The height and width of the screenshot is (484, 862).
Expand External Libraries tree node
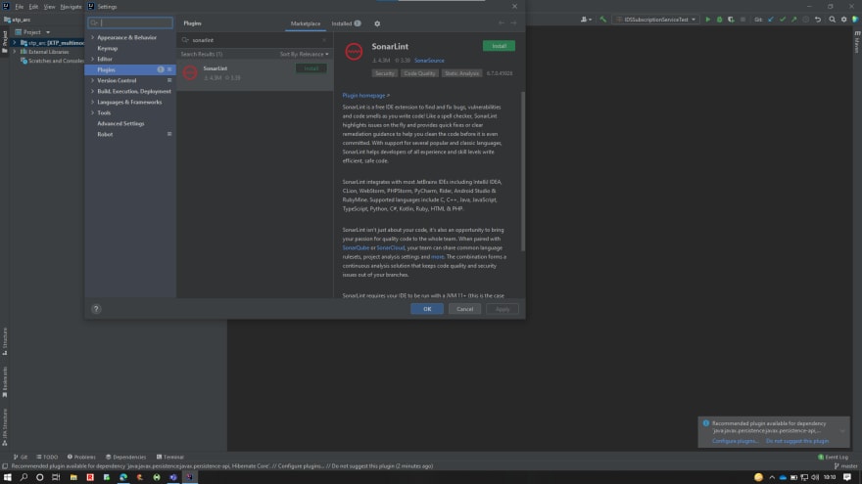coord(15,52)
